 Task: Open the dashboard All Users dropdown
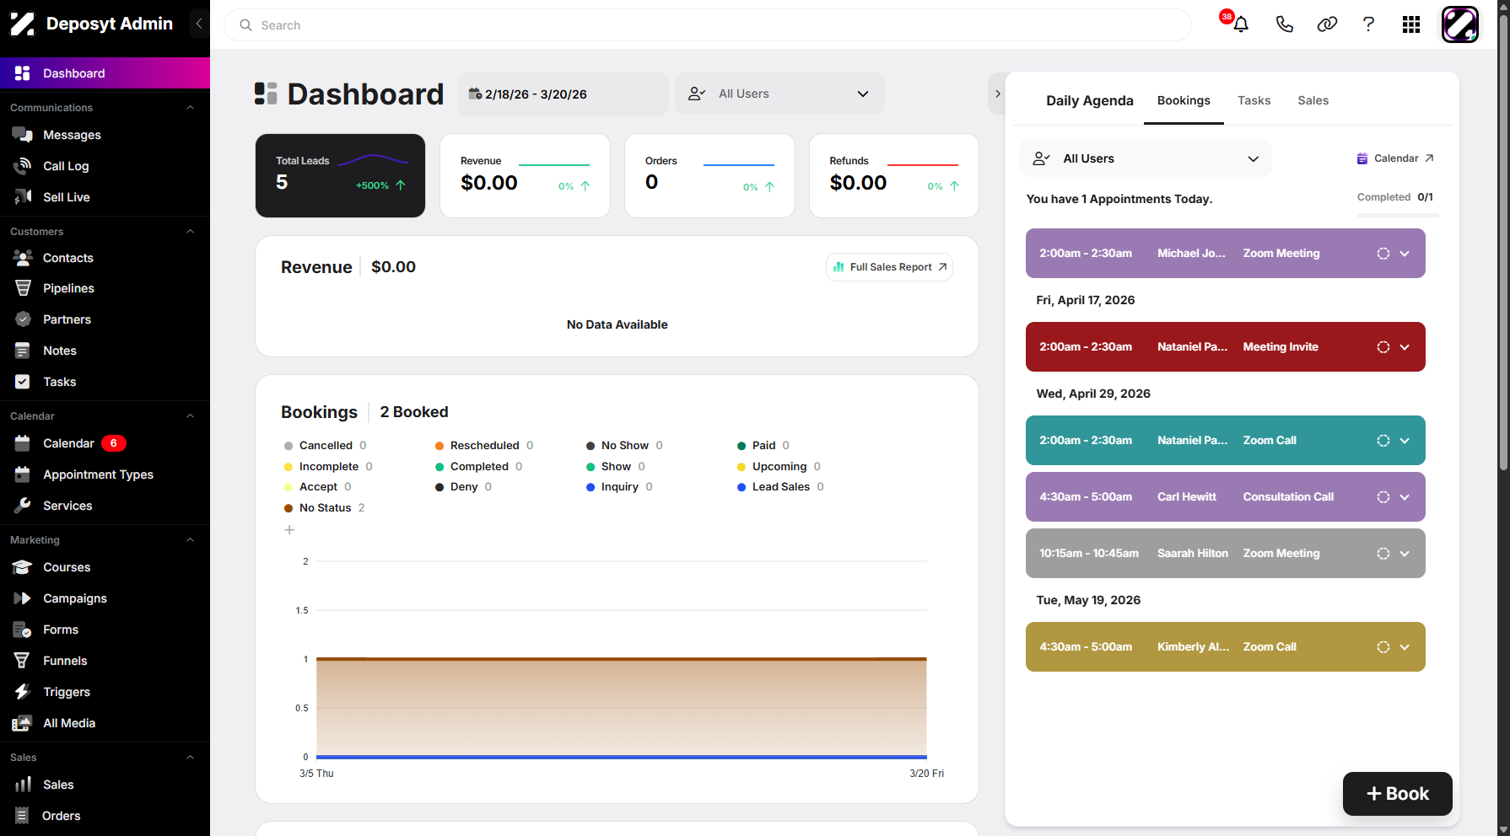779,94
